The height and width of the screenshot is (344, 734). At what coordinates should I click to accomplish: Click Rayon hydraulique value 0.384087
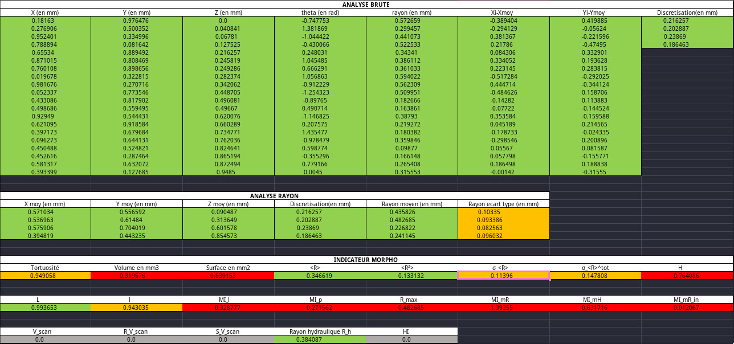(320, 339)
